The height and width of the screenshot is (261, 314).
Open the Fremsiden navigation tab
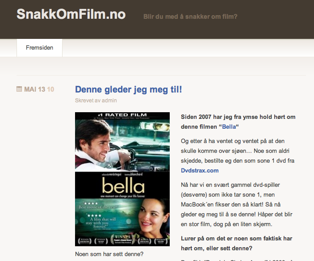(x=39, y=48)
